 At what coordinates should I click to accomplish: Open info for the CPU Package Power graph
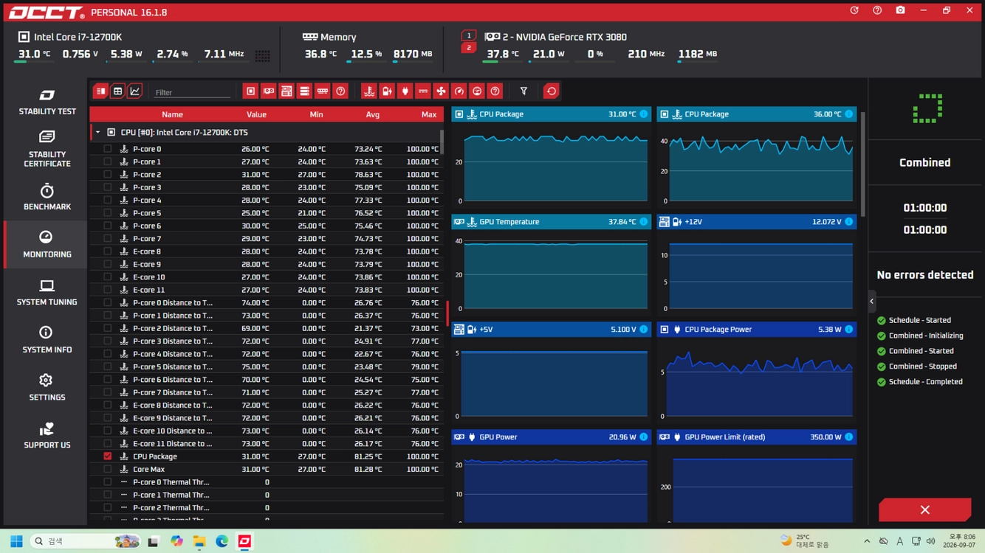coord(848,330)
